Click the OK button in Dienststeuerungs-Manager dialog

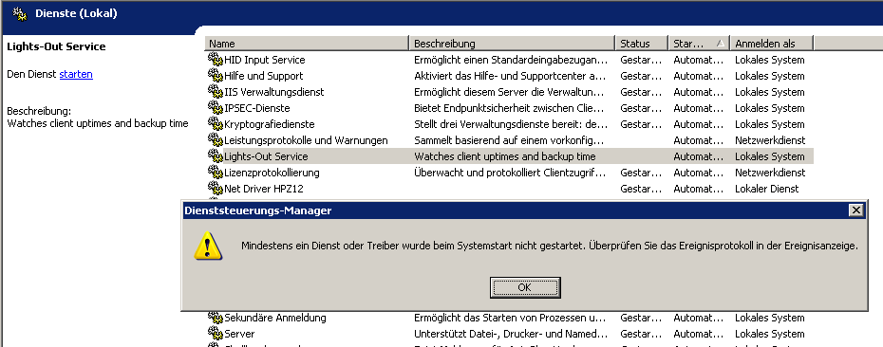tap(525, 287)
